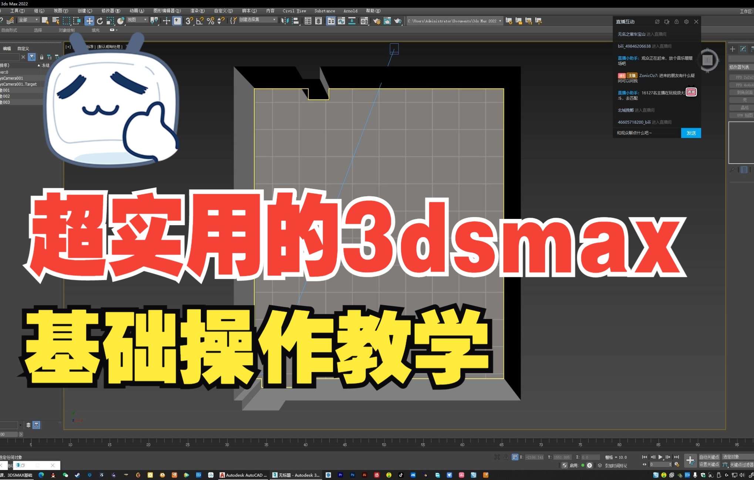
Task: Open the Schematic View
Action: pyautogui.click(x=352, y=21)
